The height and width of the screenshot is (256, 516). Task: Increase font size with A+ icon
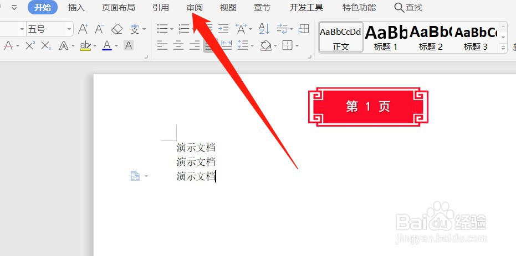[x=83, y=29]
